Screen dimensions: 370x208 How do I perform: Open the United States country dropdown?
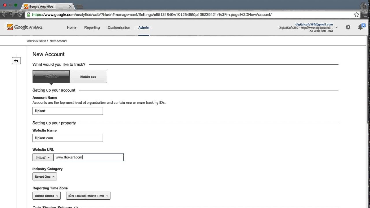point(47,196)
